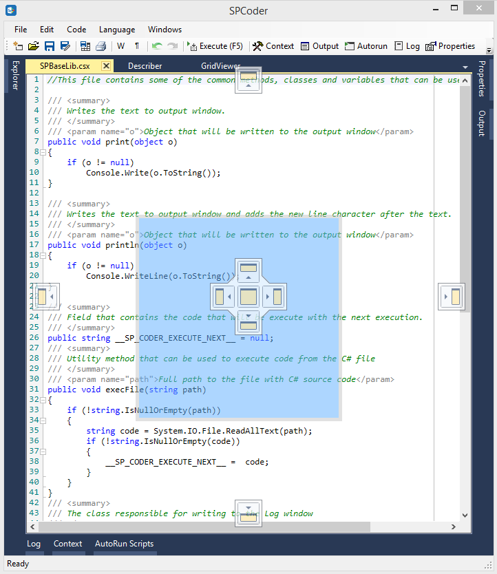This screenshot has height=574, width=497.
Task: Click the horizontal scrollbar left arrow
Action: [x=32, y=527]
